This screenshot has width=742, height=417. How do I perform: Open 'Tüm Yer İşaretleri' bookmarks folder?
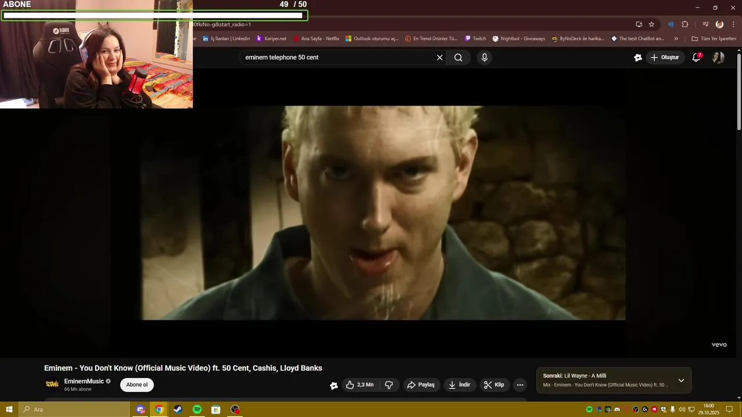pos(714,39)
